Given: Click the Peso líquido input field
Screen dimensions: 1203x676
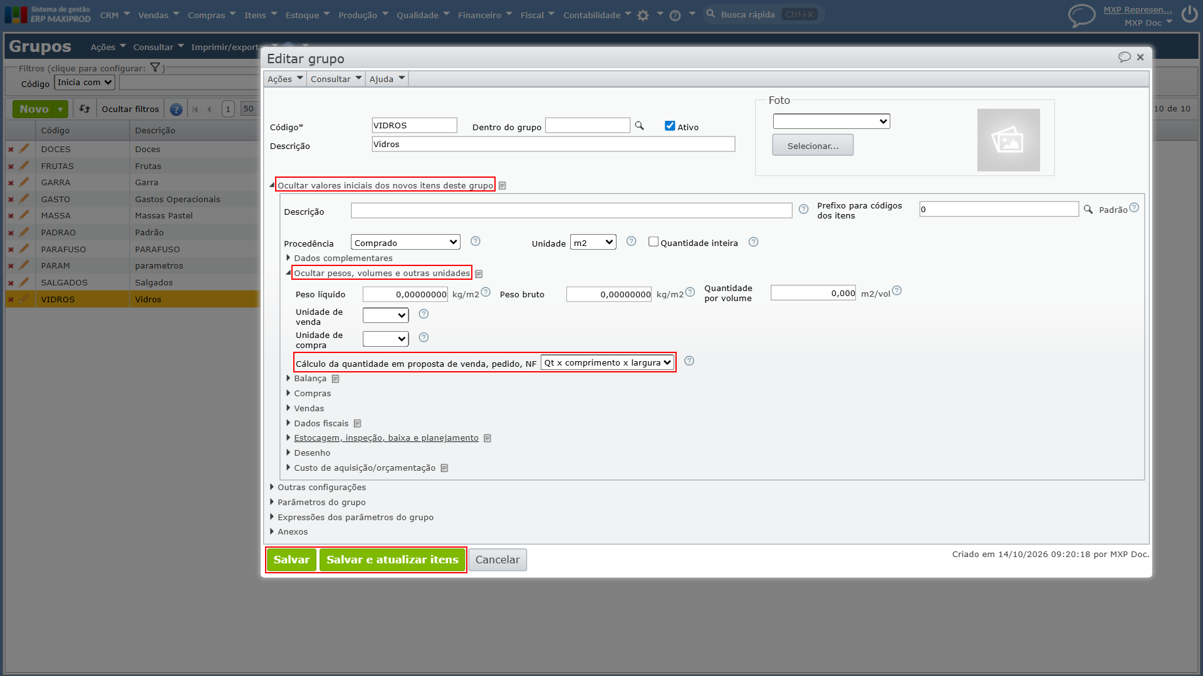Looking at the screenshot, I should pyautogui.click(x=405, y=294).
